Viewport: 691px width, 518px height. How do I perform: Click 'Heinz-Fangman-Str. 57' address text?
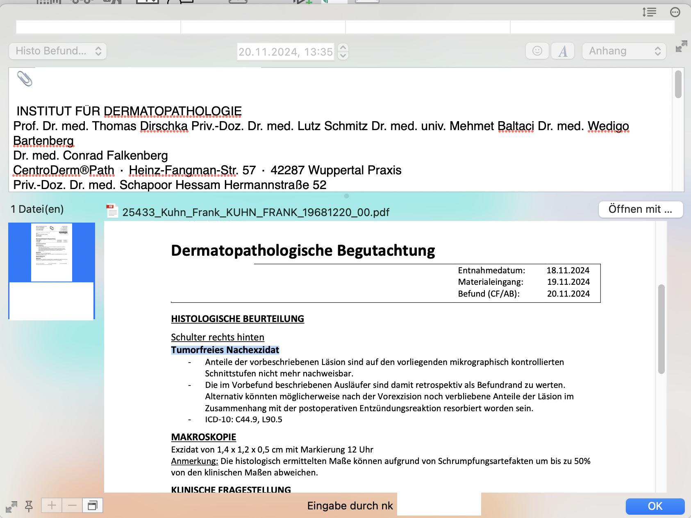coord(192,170)
